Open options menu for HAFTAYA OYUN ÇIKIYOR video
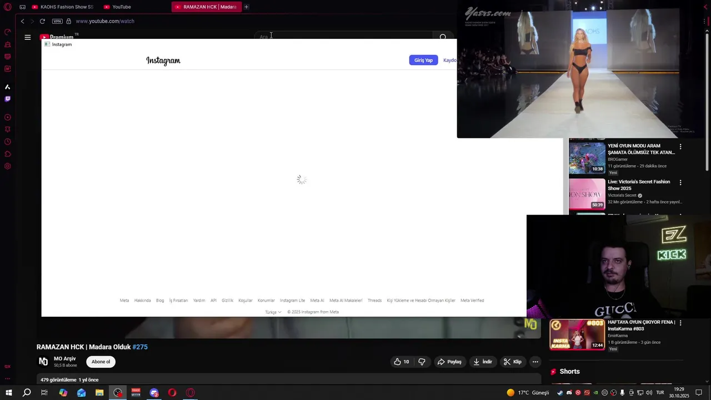The width and height of the screenshot is (711, 400). click(x=680, y=323)
